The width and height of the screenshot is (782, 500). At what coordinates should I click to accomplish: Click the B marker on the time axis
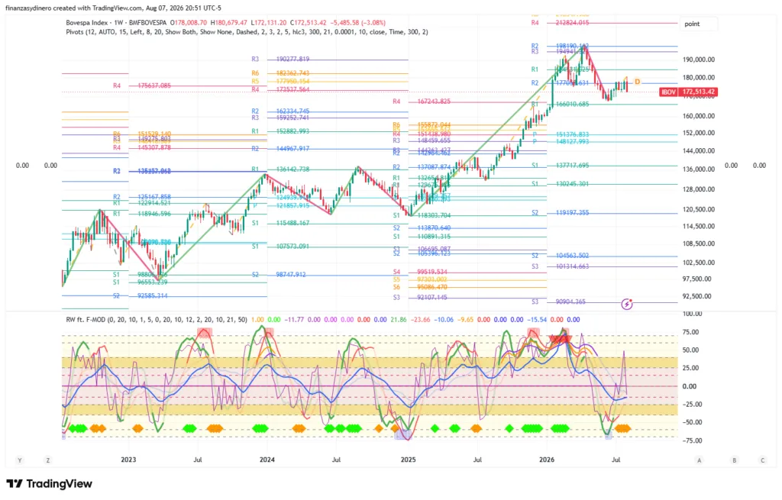[x=734, y=460]
